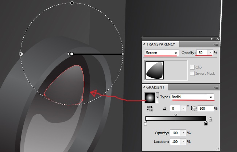The image size is (237, 152).
Task: Expand Gradient panel with cycle arrows
Action: click(x=144, y=87)
